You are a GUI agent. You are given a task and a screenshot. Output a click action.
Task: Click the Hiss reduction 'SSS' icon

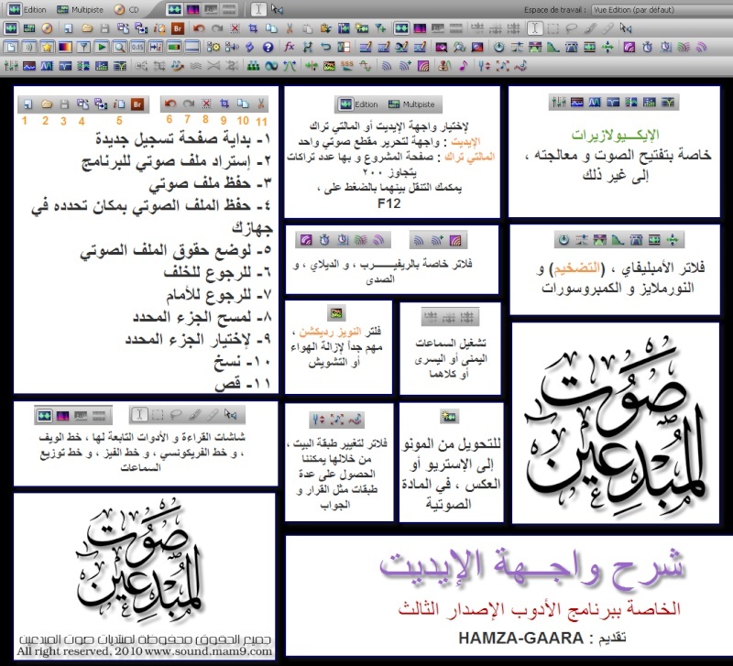347,66
